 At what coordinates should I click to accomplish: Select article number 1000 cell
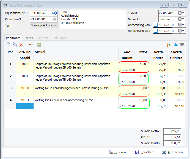[25, 64]
